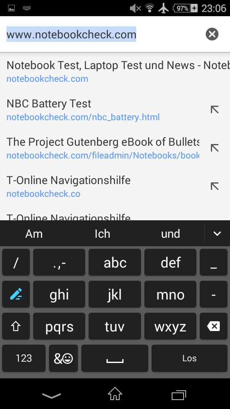Open the Notebook Test, Laptop Test suggestion
The width and height of the screenshot is (230, 409).
[115, 72]
